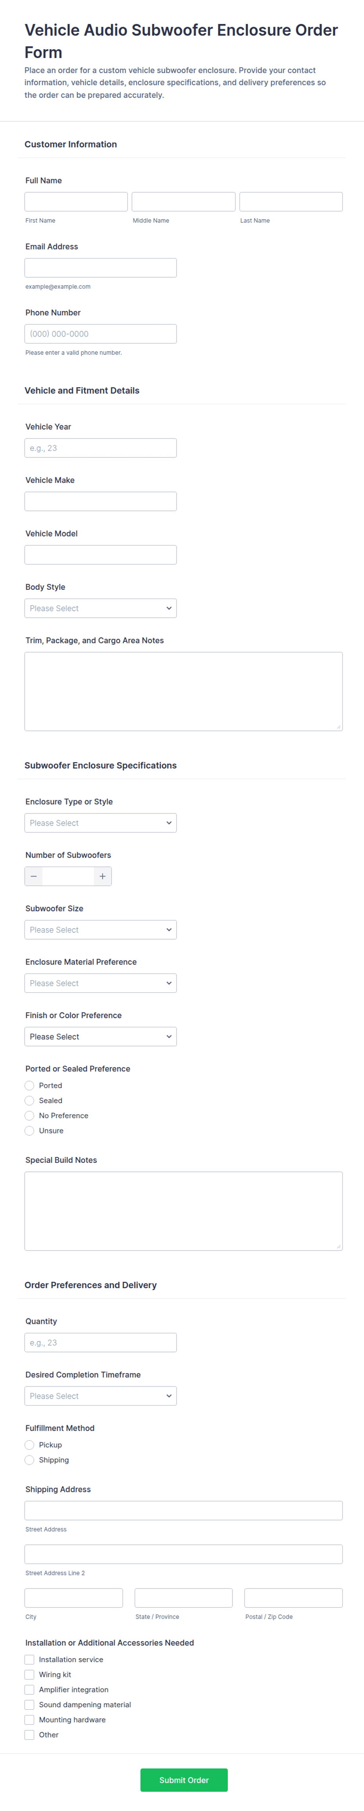Select the Ported radio option
The image size is (364, 1811).
click(29, 1086)
